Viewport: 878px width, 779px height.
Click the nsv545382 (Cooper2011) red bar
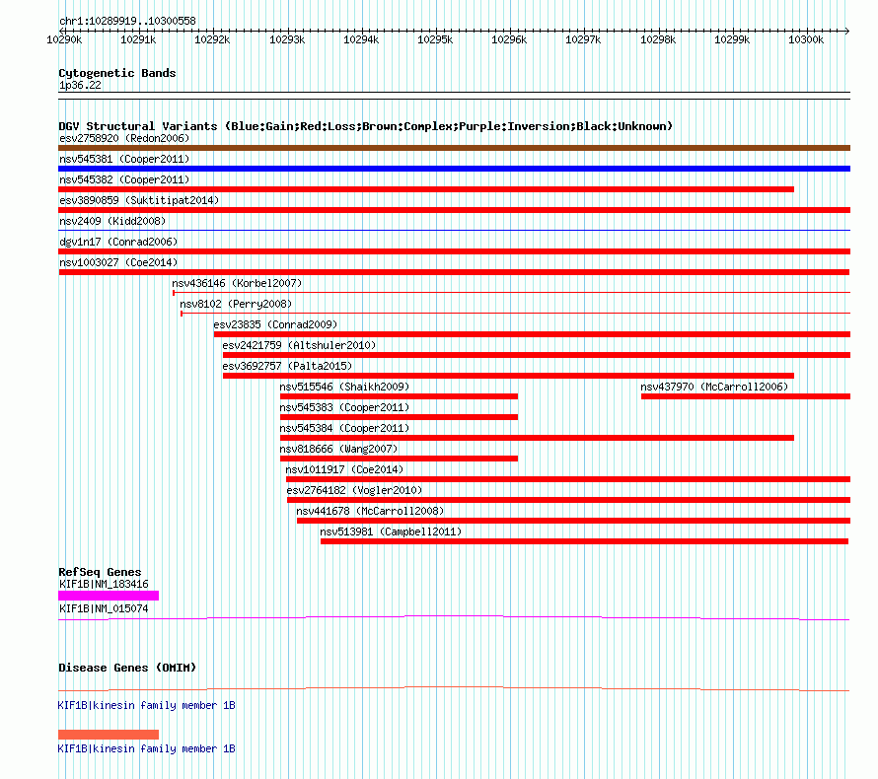tap(426, 189)
